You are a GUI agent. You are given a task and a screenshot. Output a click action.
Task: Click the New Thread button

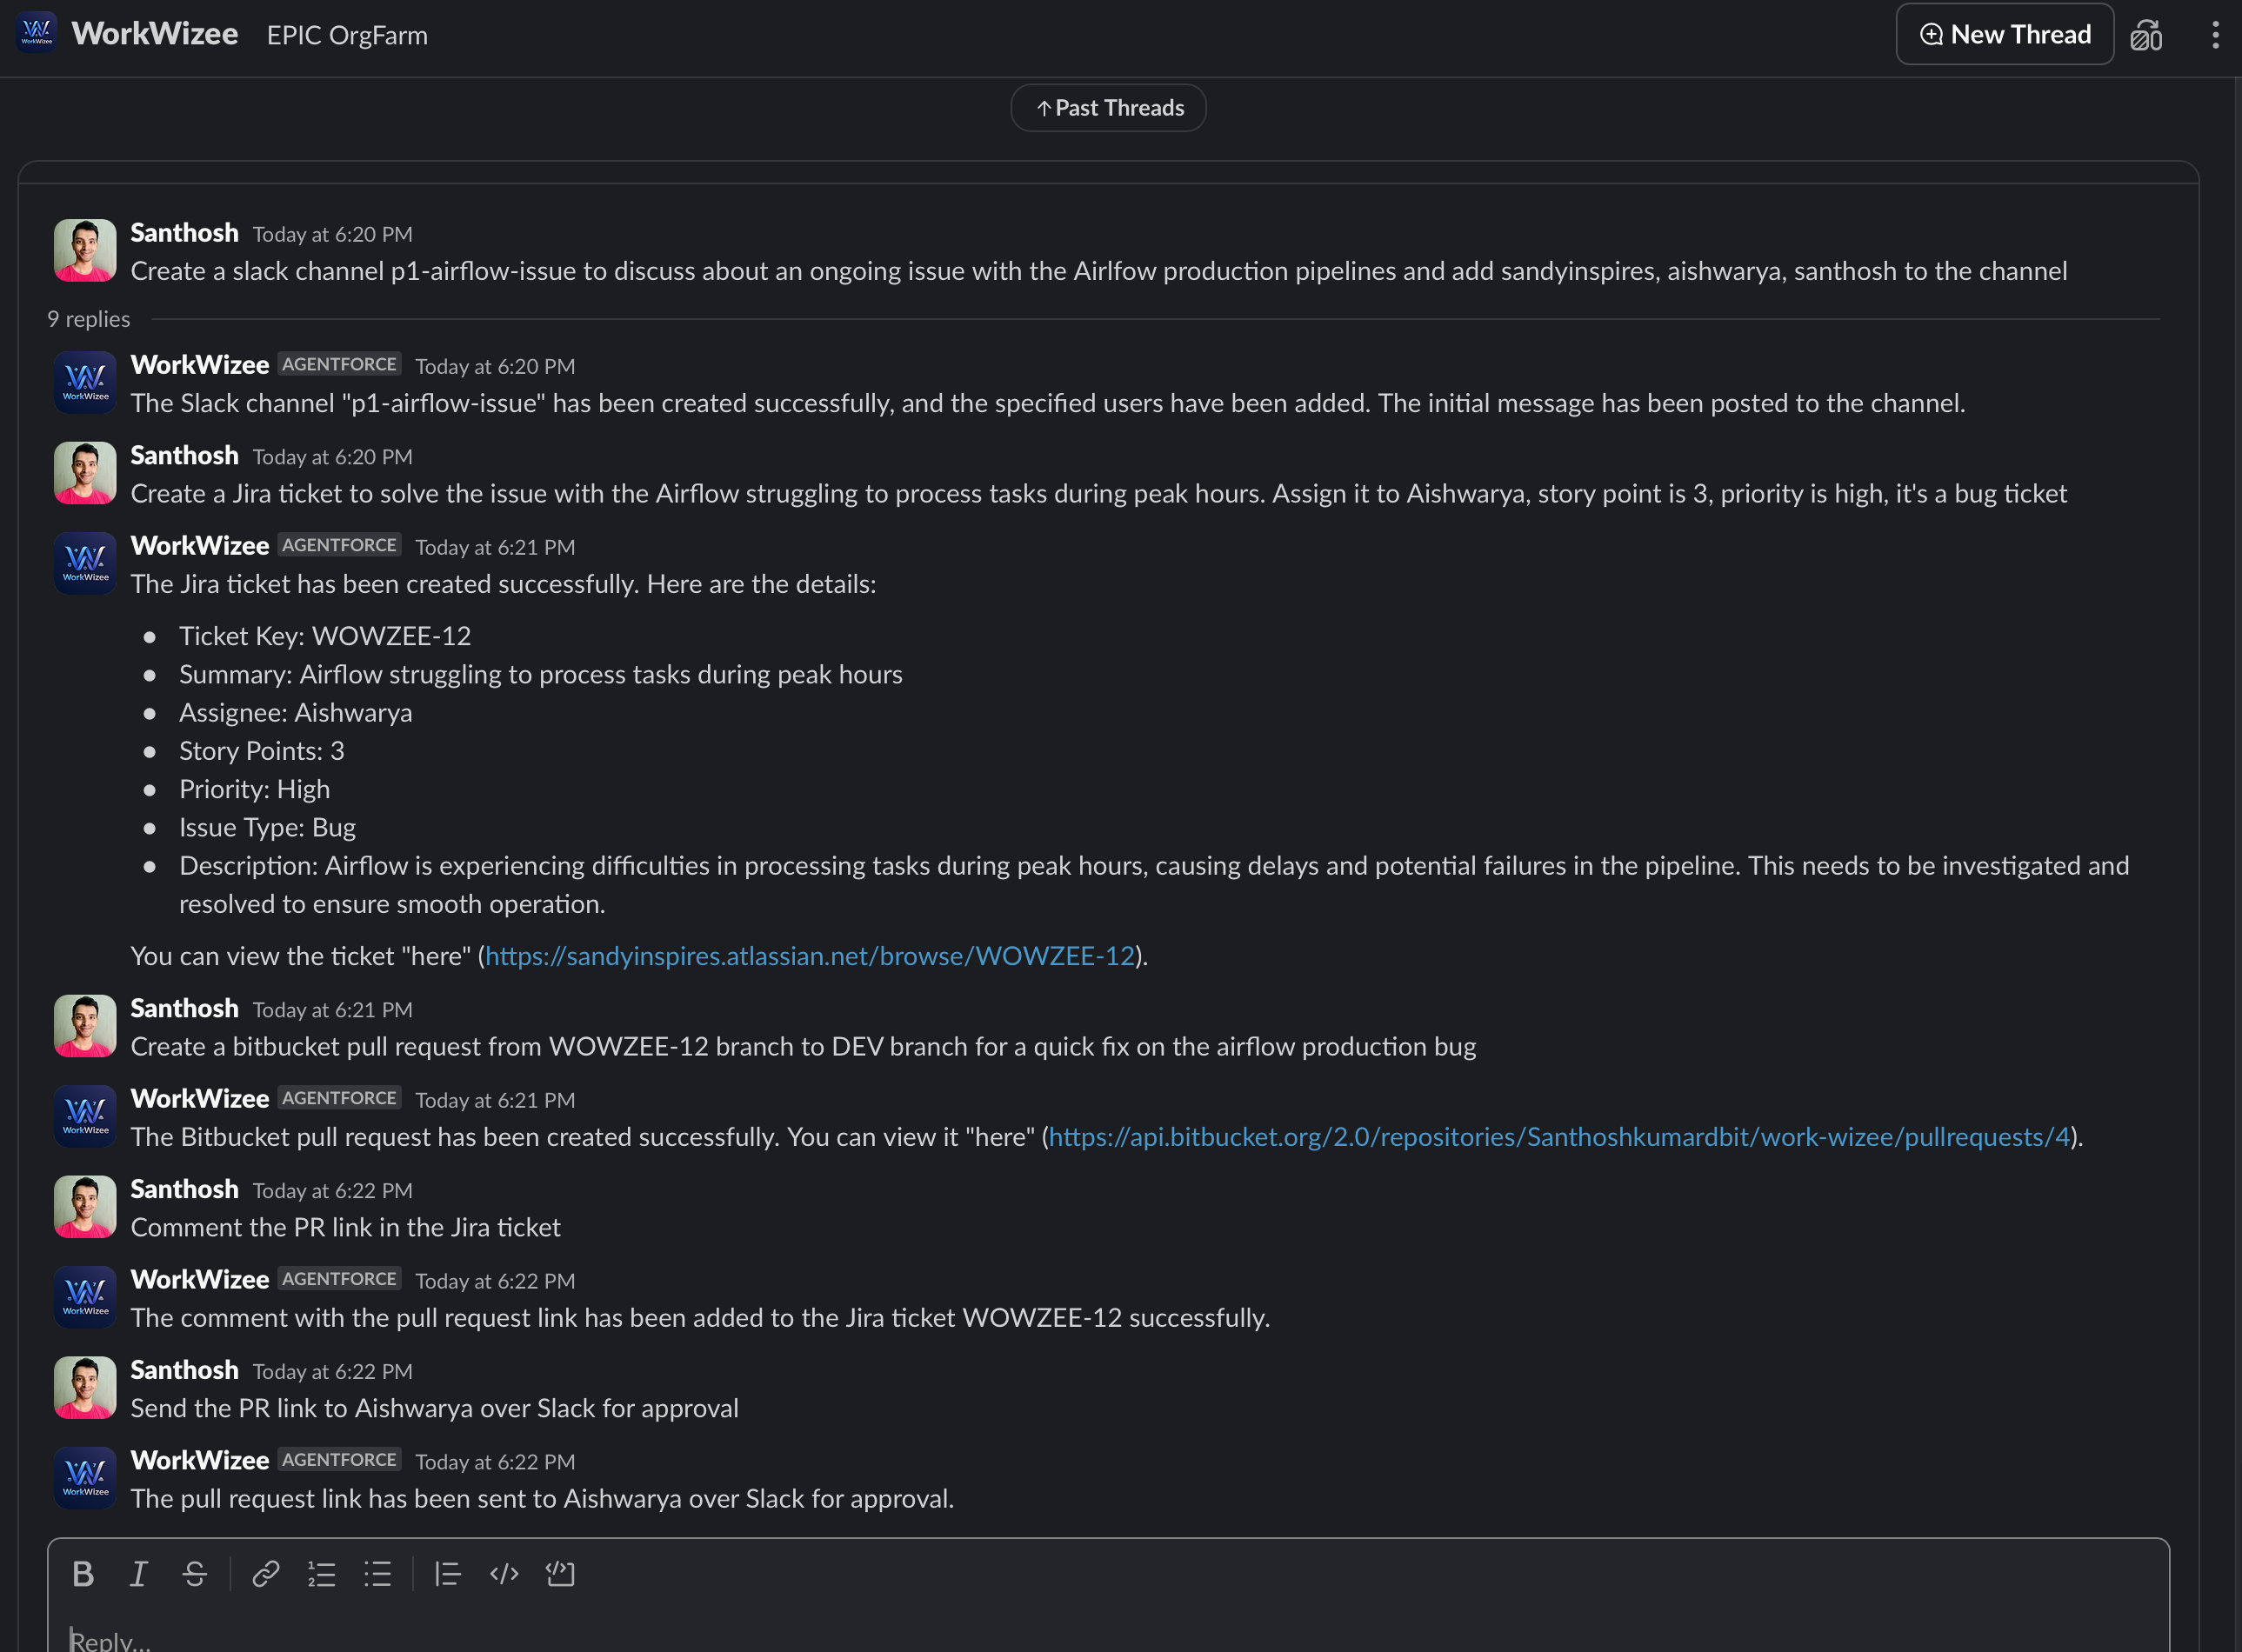pos(2004,35)
